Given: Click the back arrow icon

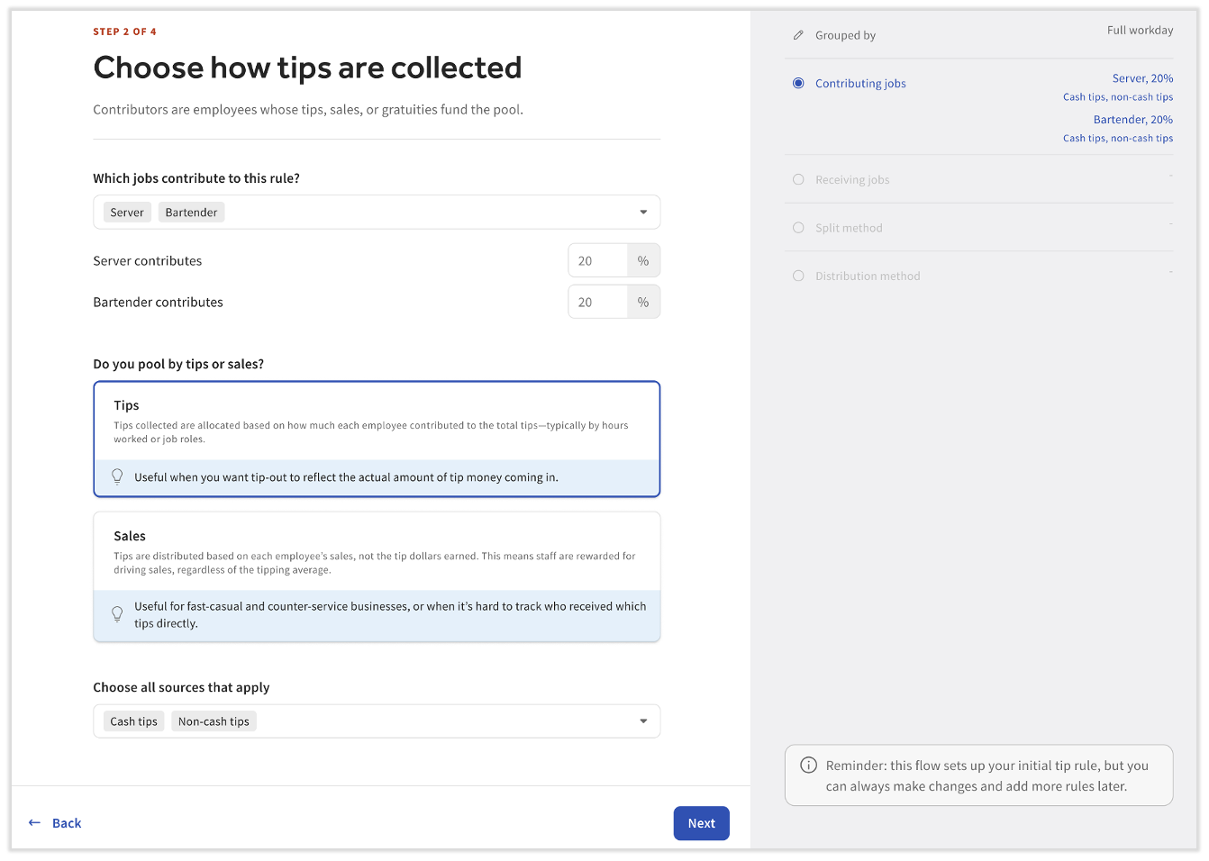Looking at the screenshot, I should coord(34,823).
